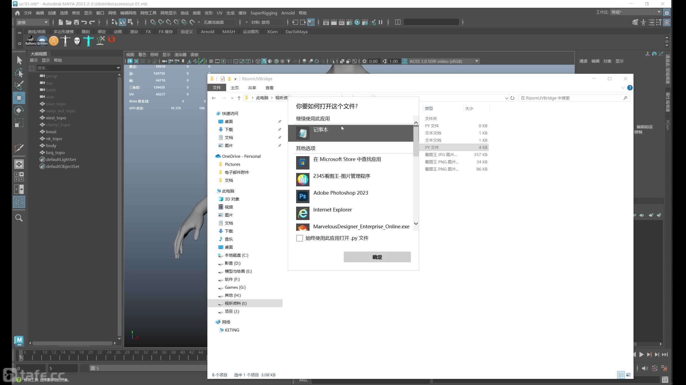Open scene with folder toolbar icon
Viewport: 686px width, 385px height.
point(69,22)
